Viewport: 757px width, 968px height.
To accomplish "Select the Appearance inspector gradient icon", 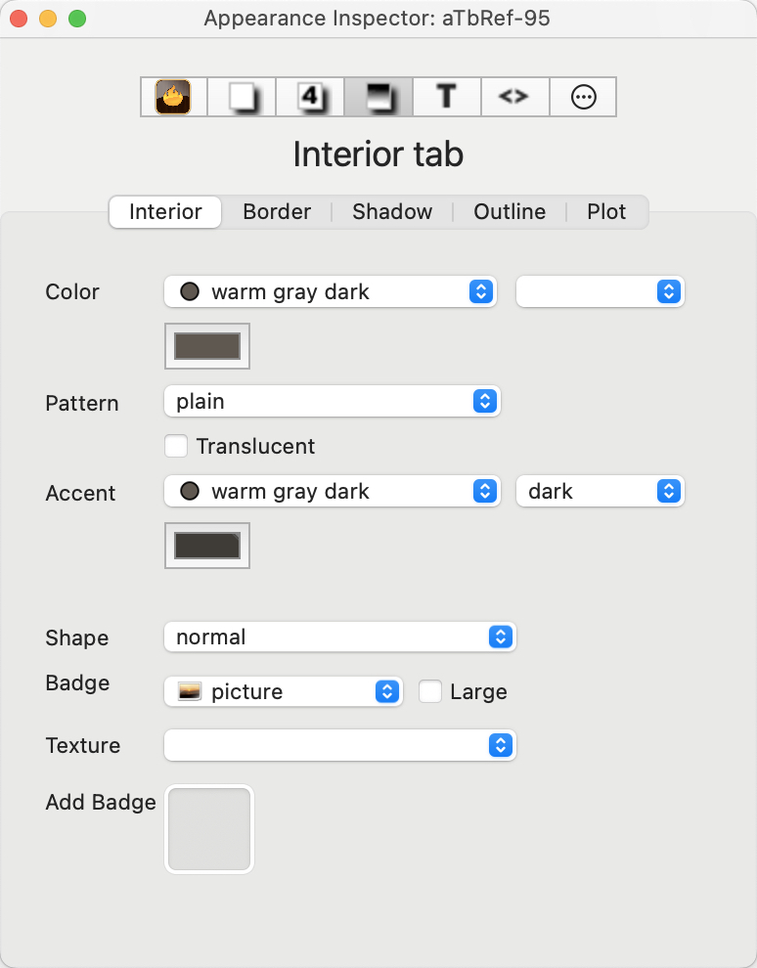I will tap(378, 97).
